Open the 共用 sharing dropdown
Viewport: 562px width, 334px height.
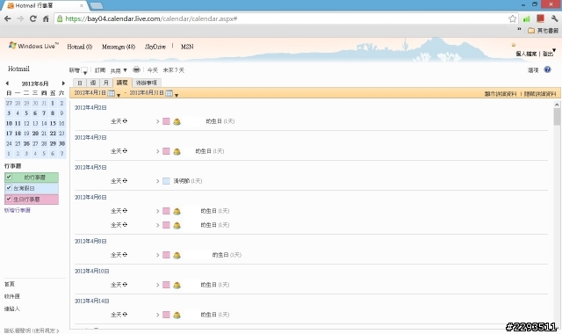119,70
